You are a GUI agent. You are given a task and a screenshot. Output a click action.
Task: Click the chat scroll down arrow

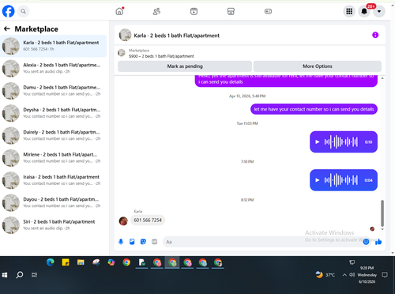click(382, 229)
